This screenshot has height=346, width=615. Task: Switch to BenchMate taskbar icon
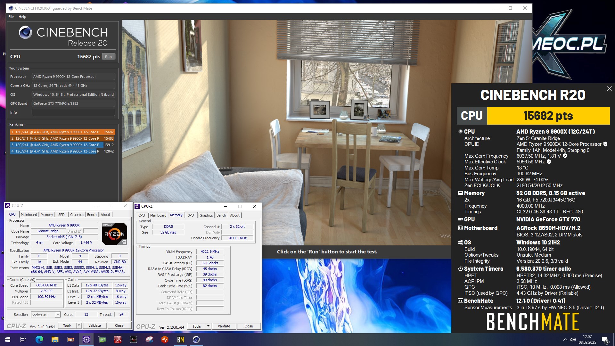click(181, 340)
